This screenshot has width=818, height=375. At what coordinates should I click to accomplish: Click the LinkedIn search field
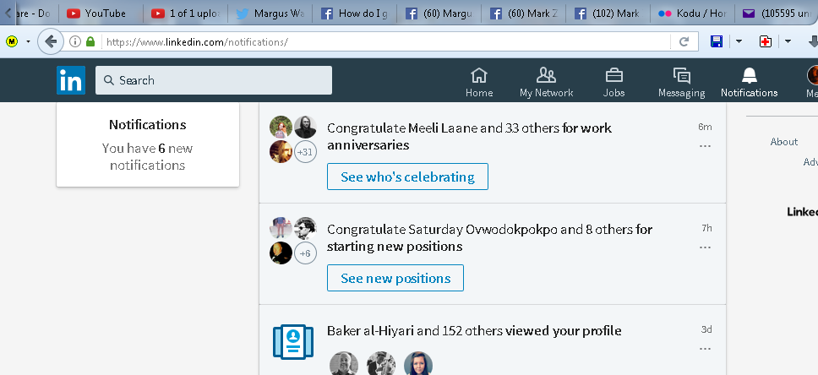pos(214,80)
